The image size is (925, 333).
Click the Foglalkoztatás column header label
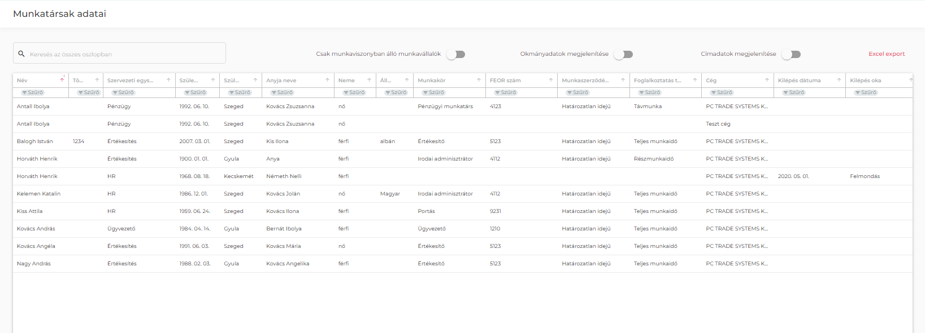pos(657,81)
